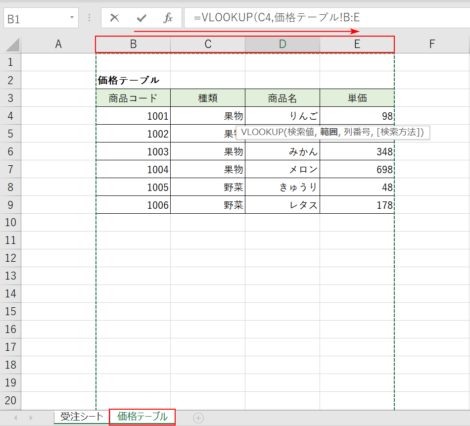Confirm formula with the checkmark icon

tap(141, 18)
